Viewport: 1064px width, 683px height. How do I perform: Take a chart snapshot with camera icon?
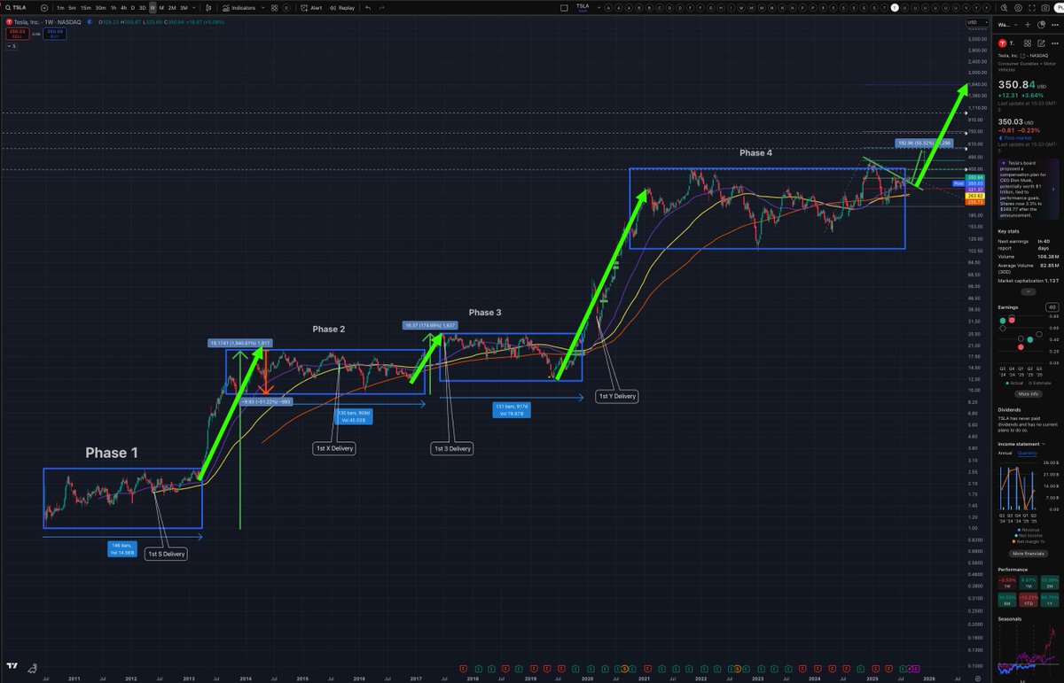pyautogui.click(x=1045, y=8)
